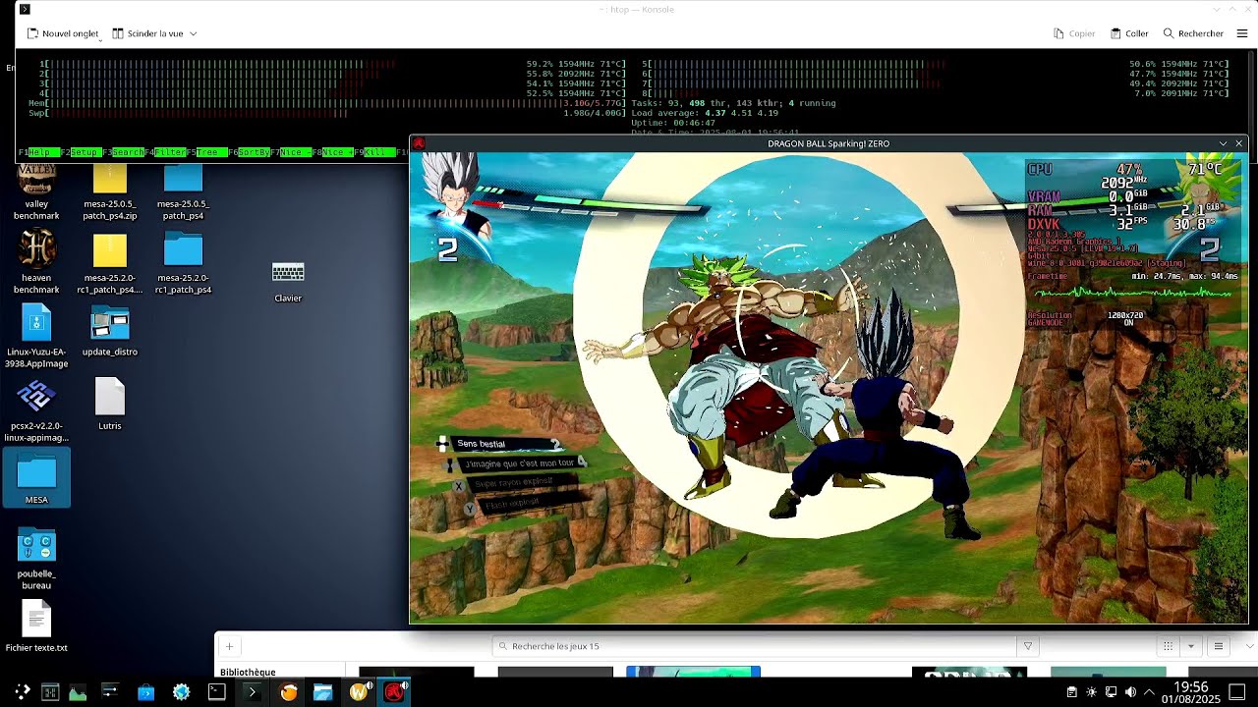Screen dimensions: 1258x707
Task: Open the Lutris view options dropdown arrow
Action: (x=1191, y=646)
